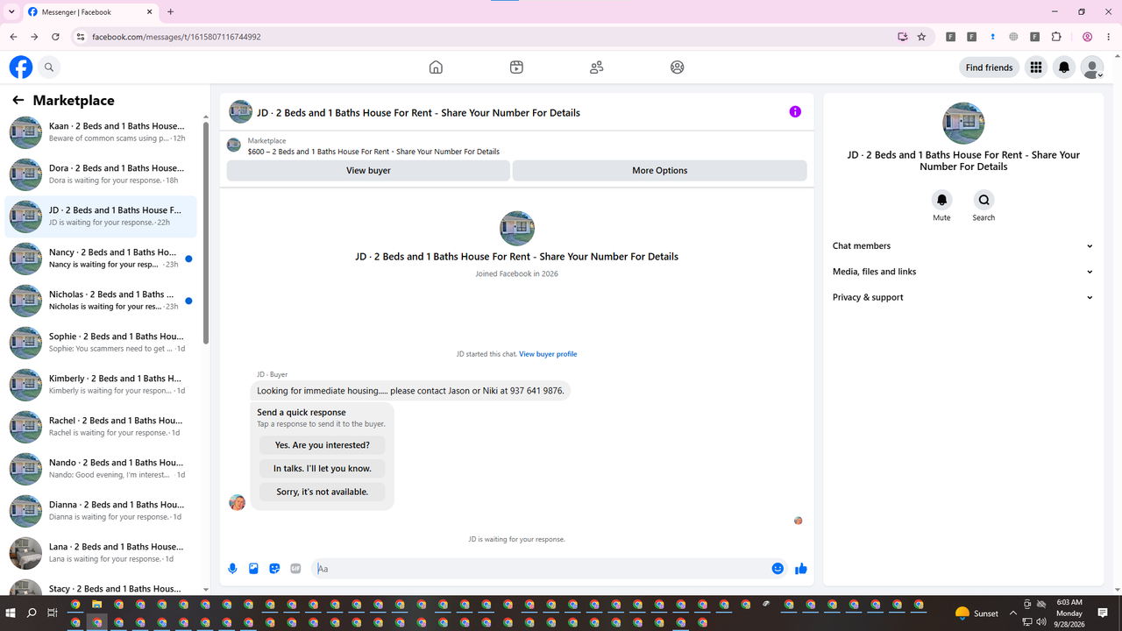
Task: Open the Reels video icon
Action: [x=516, y=67]
